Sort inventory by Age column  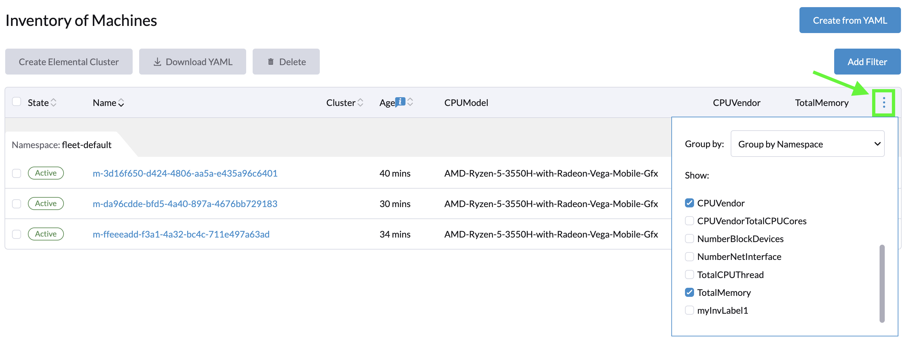(410, 102)
